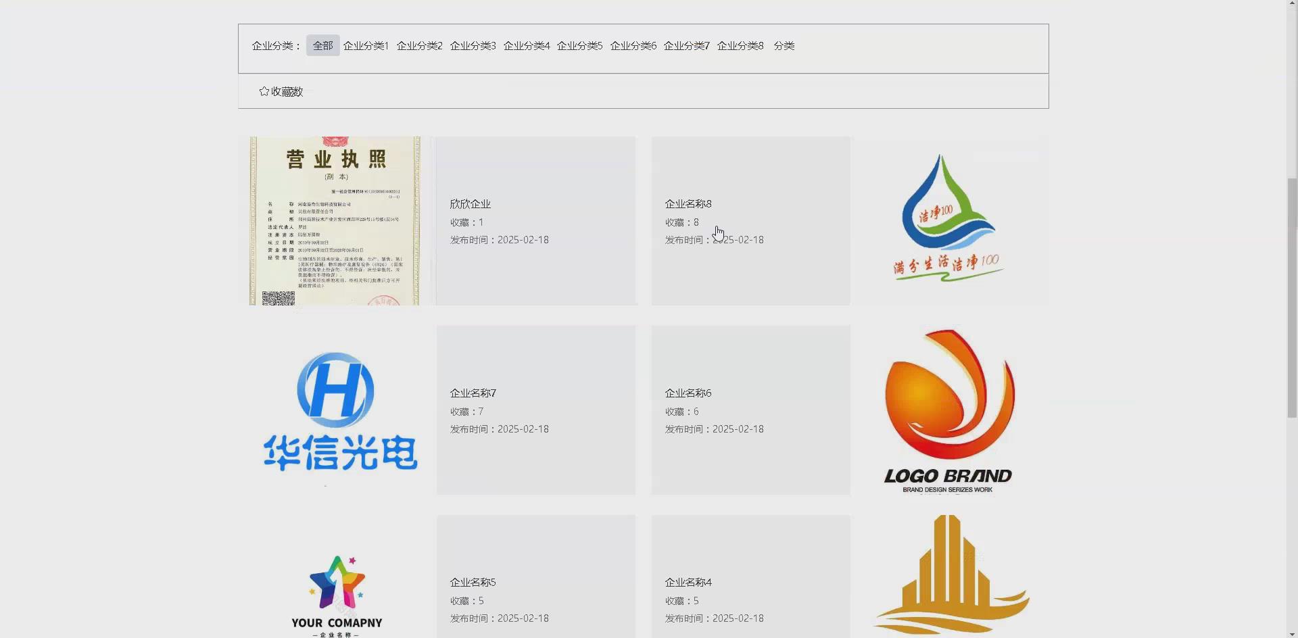Click the 发布时间 date of 企业名称6
The height and width of the screenshot is (638, 1298).
coord(714,428)
